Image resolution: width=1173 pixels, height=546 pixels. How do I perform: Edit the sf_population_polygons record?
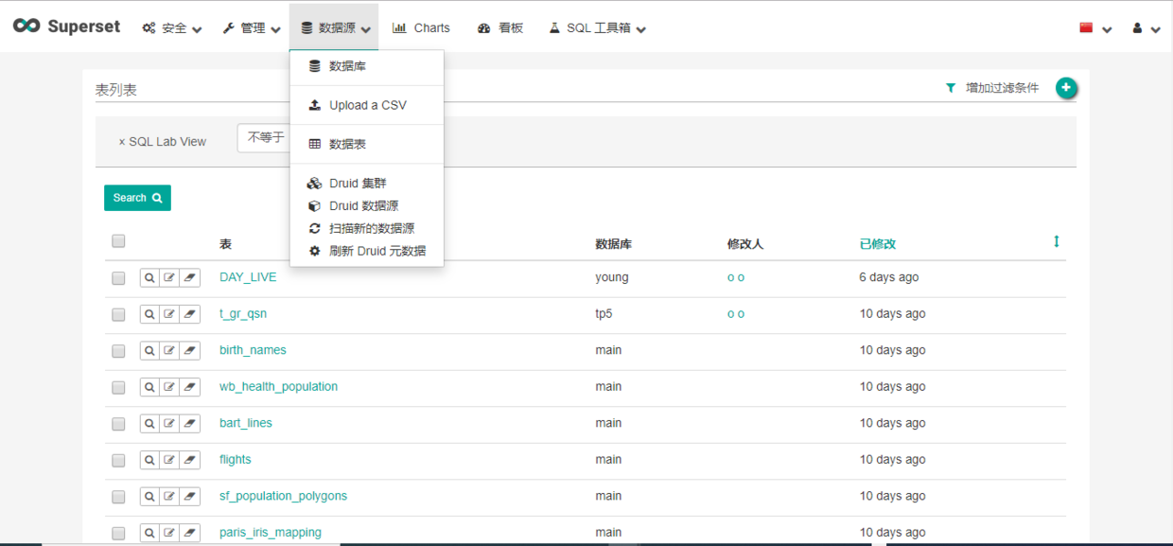tap(169, 496)
